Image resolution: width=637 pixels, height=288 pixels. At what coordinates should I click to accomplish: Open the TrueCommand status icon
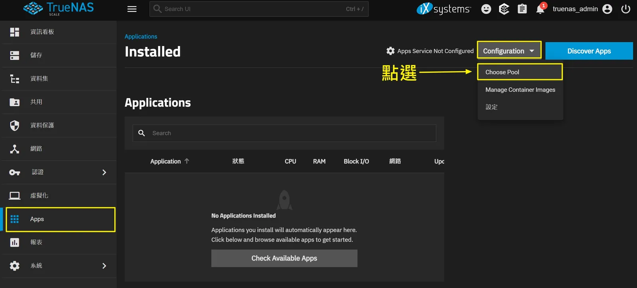point(504,9)
